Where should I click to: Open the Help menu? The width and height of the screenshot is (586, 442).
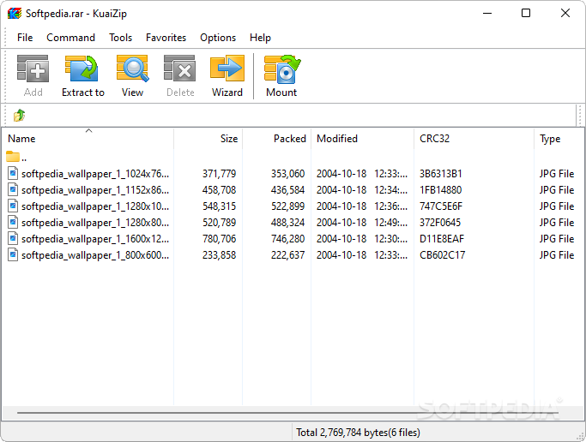click(x=260, y=38)
